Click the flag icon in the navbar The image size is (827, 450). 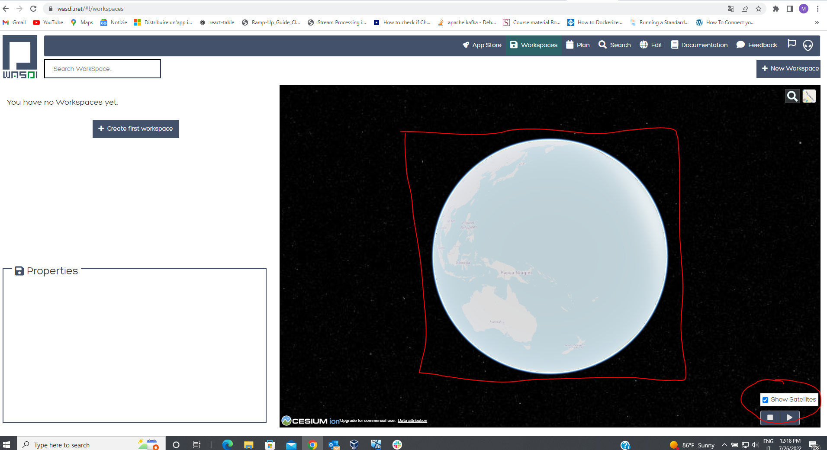point(791,43)
